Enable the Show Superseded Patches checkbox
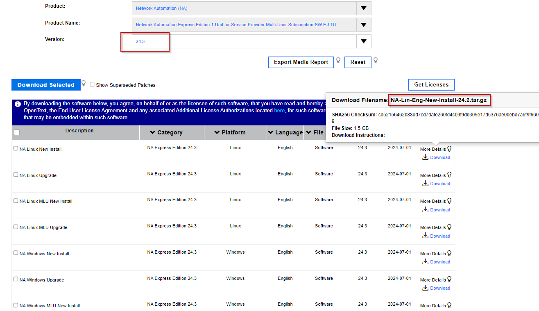This screenshot has width=539, height=311. pos(92,84)
